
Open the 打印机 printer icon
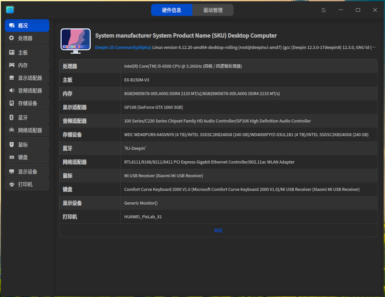[x=12, y=184]
